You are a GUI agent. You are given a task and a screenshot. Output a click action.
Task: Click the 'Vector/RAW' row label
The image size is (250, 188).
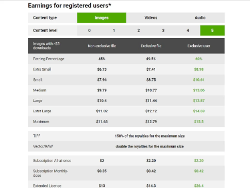43,146
